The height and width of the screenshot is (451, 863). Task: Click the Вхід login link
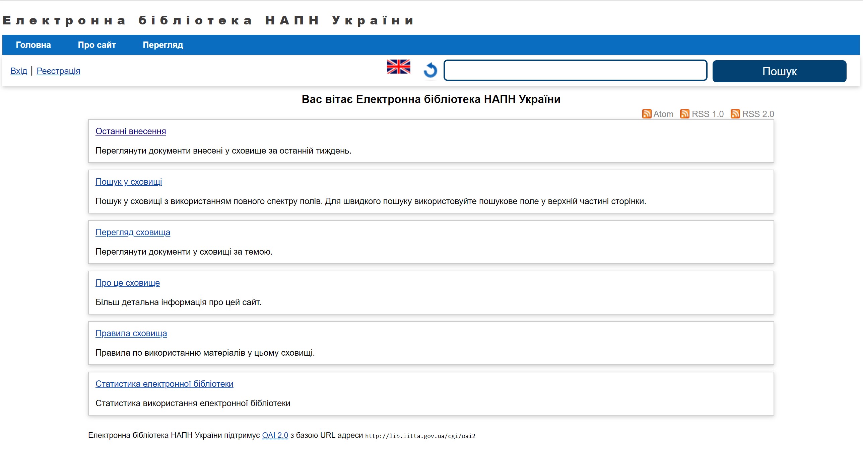click(19, 71)
